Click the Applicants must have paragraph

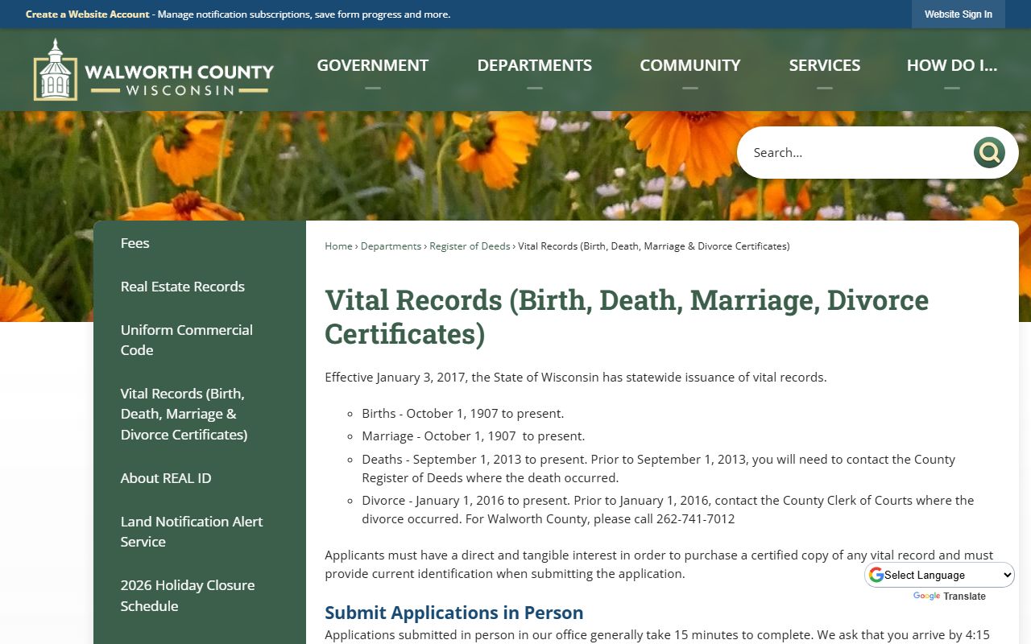659,564
